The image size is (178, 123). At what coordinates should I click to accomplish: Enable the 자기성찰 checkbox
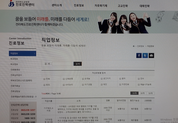point(83,85)
